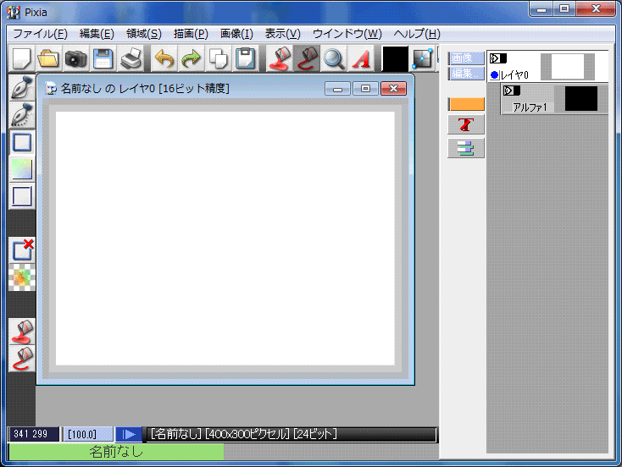
Task: Minimize the main Pixia window
Action: 541,9
